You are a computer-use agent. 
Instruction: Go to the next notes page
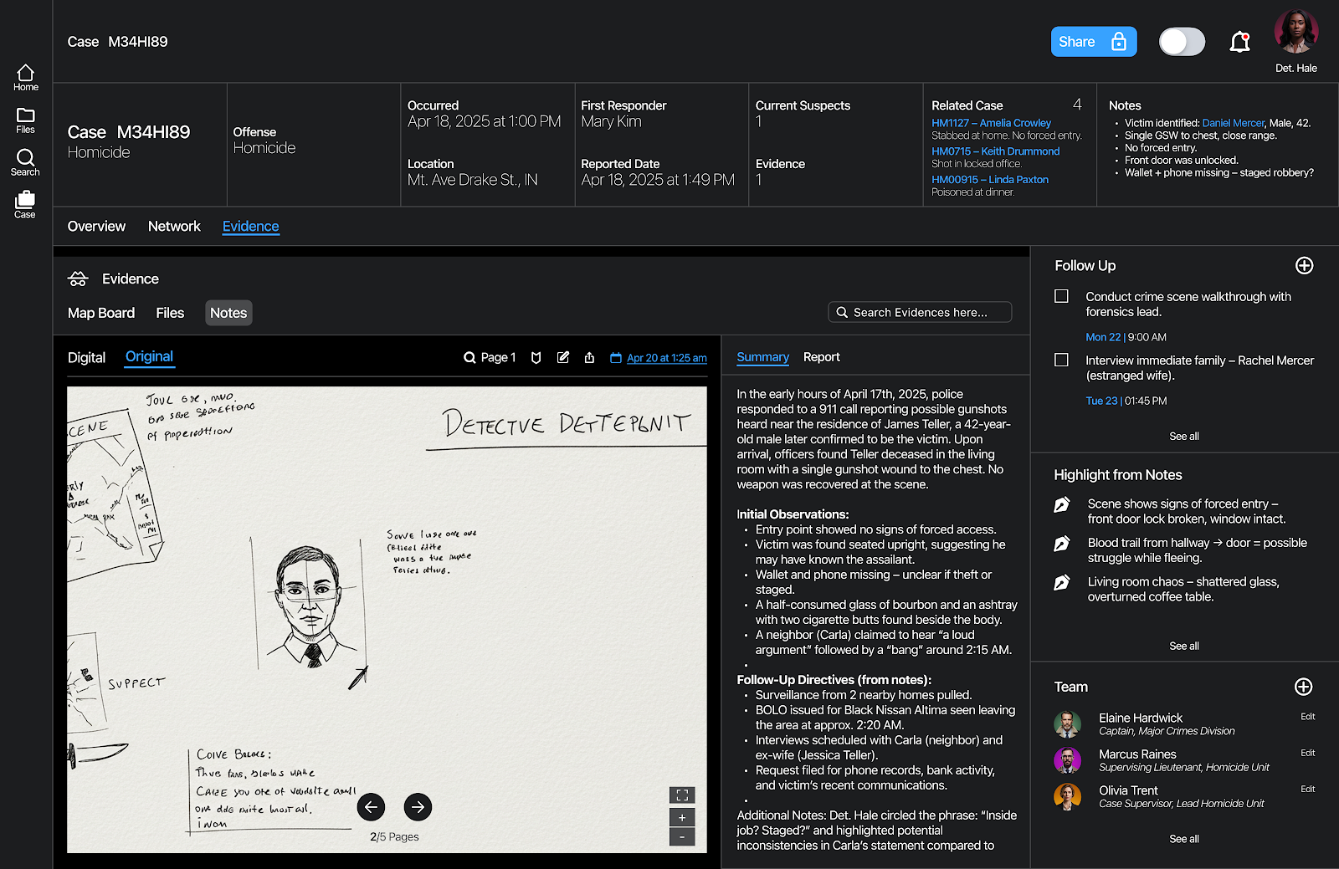pyautogui.click(x=418, y=807)
